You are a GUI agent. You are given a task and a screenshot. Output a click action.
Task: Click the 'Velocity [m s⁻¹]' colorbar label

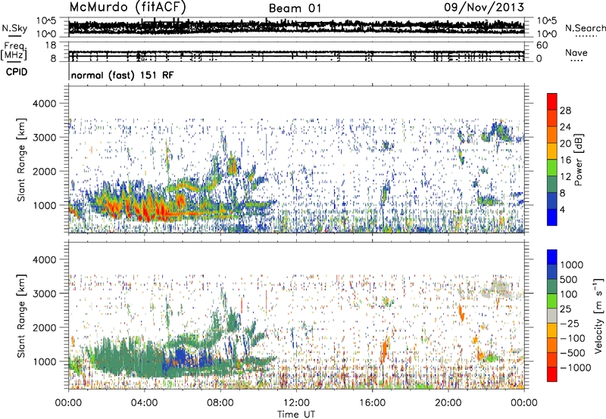(598, 315)
